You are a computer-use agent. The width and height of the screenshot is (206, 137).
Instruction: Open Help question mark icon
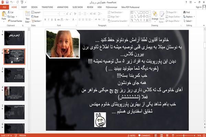pos(186,2)
